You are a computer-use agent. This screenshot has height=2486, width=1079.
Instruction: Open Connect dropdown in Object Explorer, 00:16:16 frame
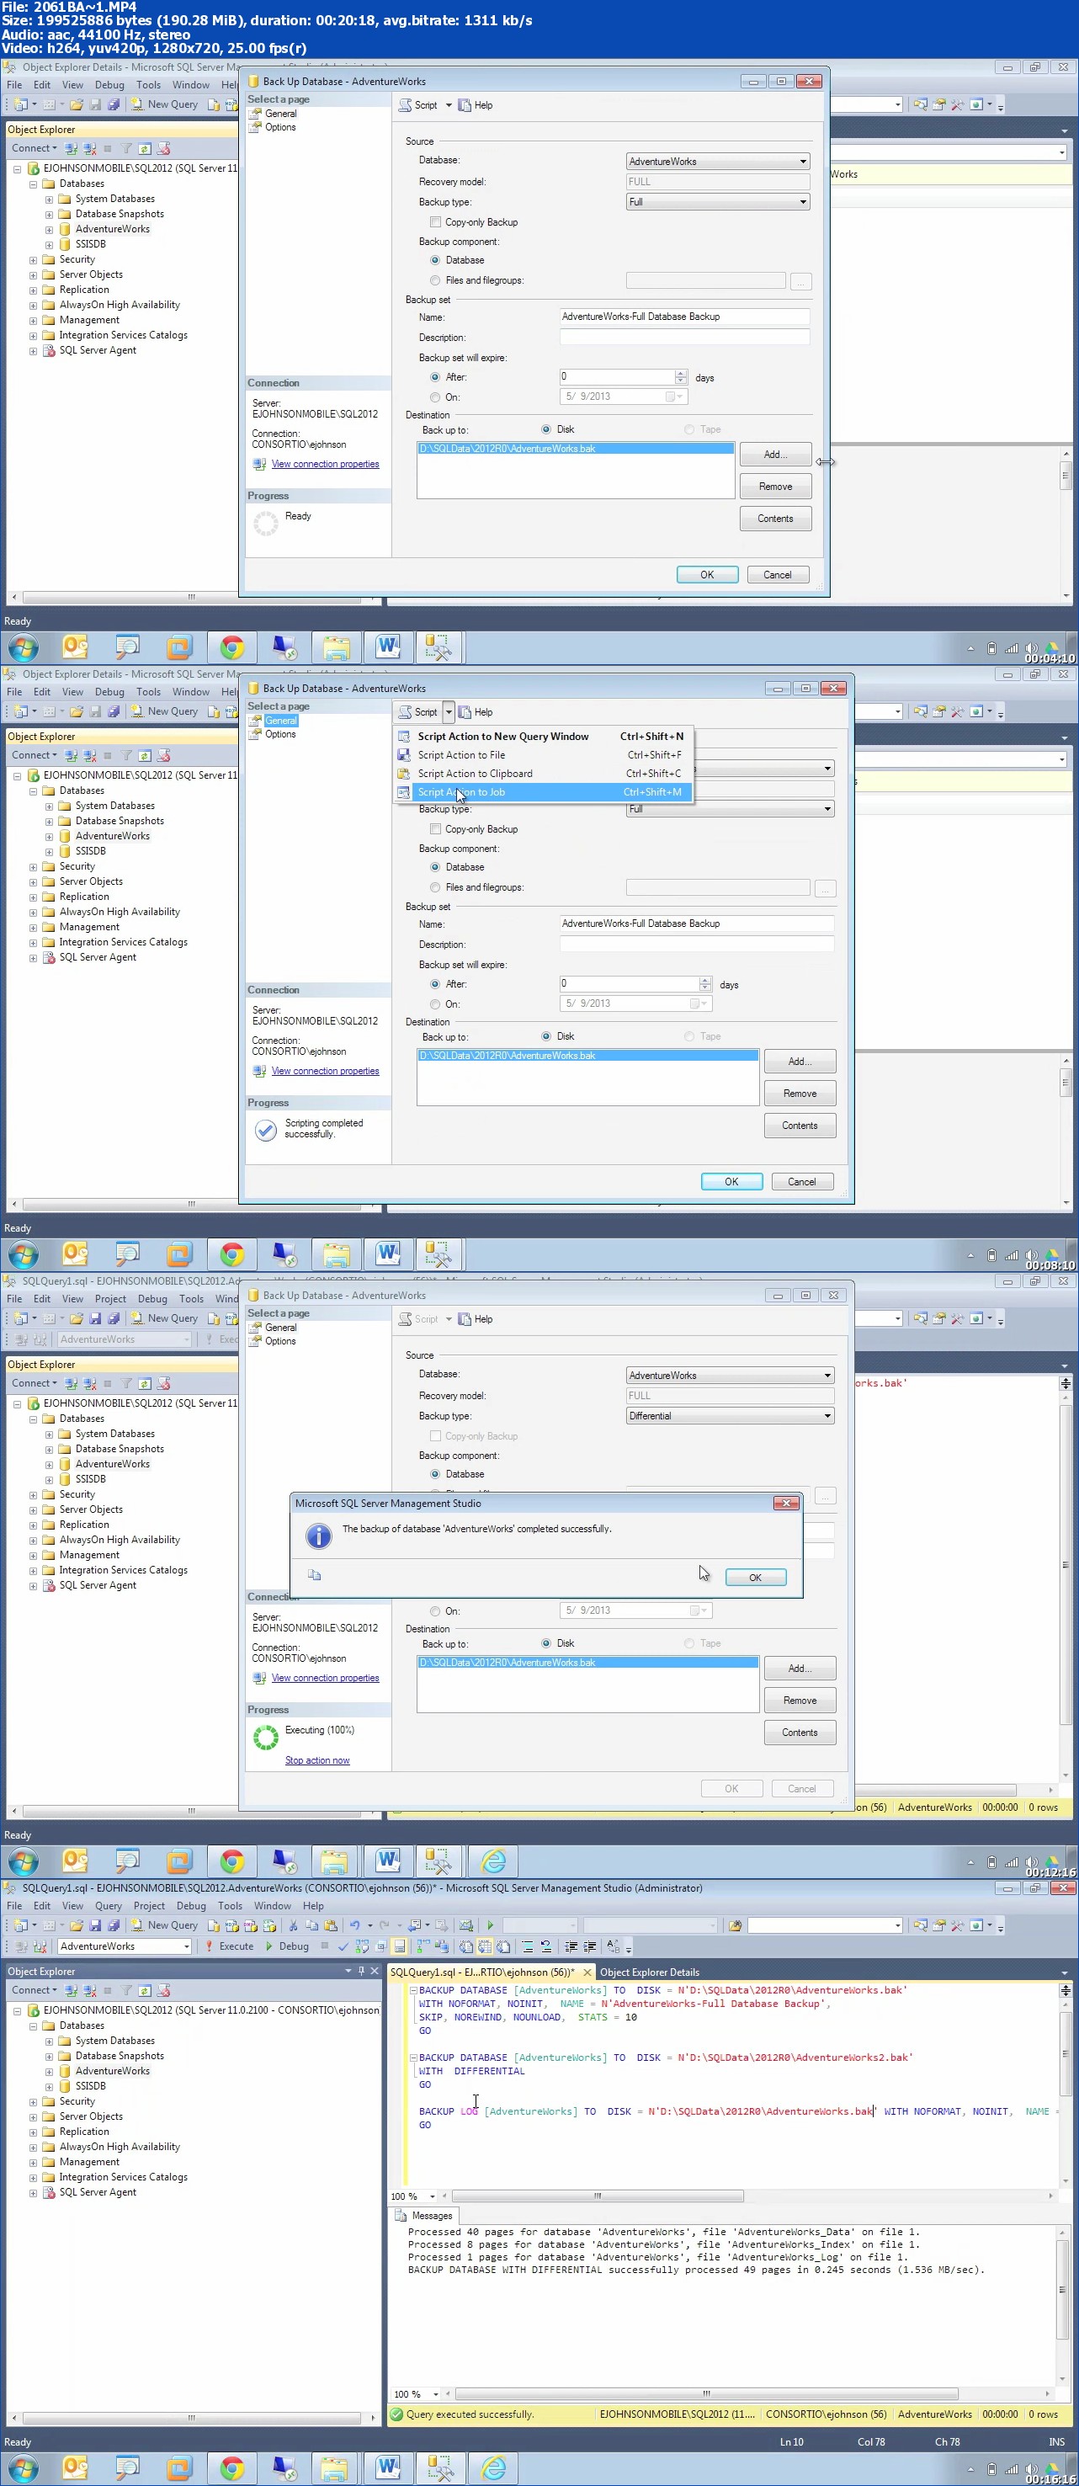[x=34, y=1990]
